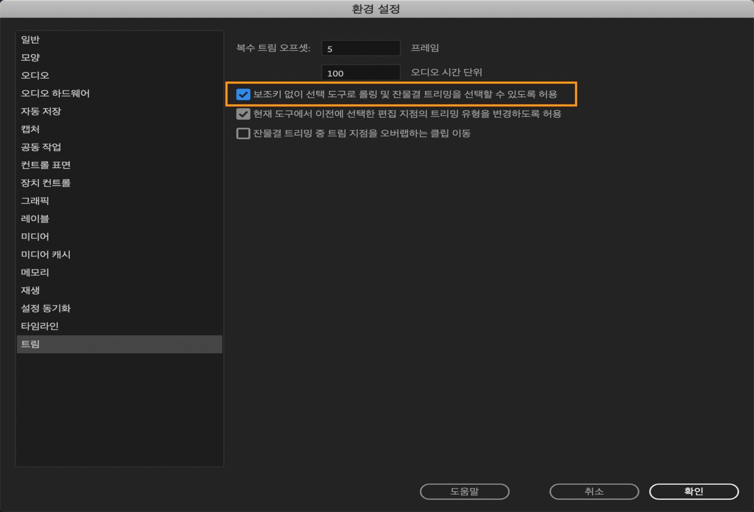
Task: Open 도움말 help button
Action: click(464, 492)
